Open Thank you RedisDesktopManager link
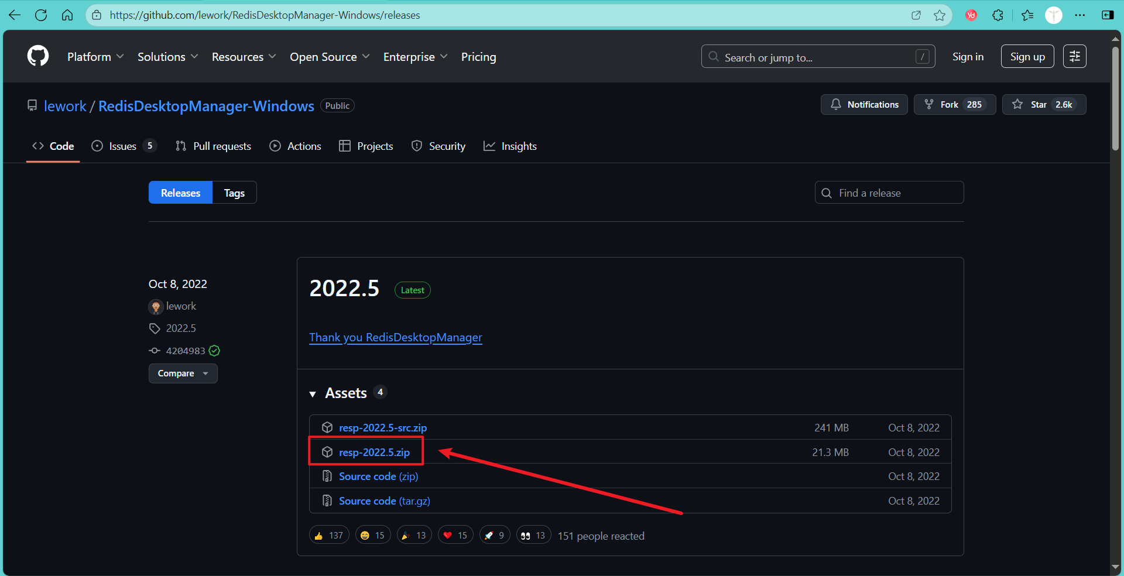 click(396, 337)
